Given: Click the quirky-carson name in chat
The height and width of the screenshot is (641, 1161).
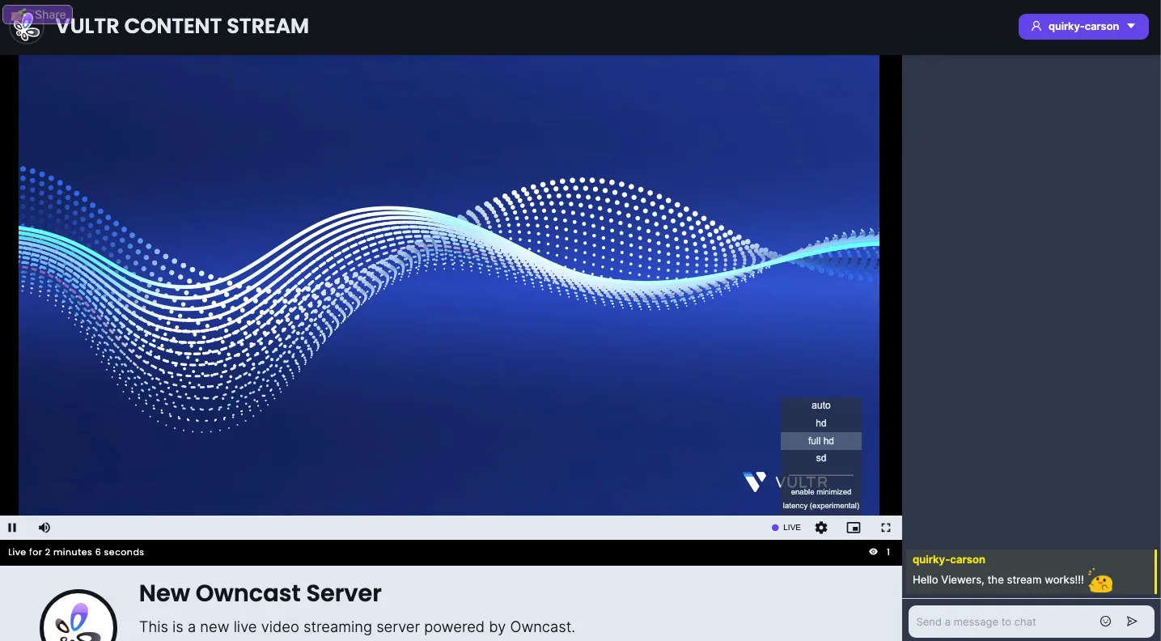Looking at the screenshot, I should click(949, 559).
